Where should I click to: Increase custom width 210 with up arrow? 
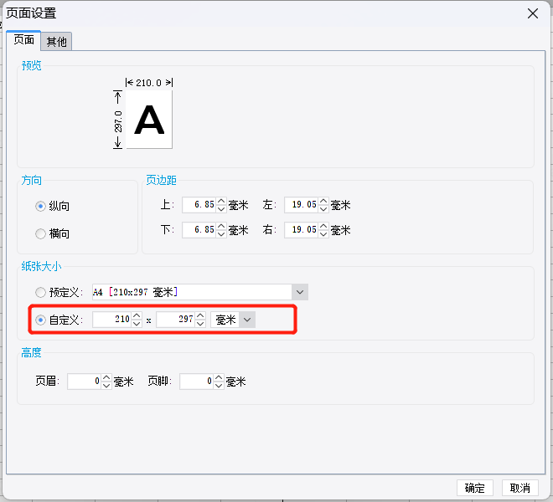click(x=137, y=315)
